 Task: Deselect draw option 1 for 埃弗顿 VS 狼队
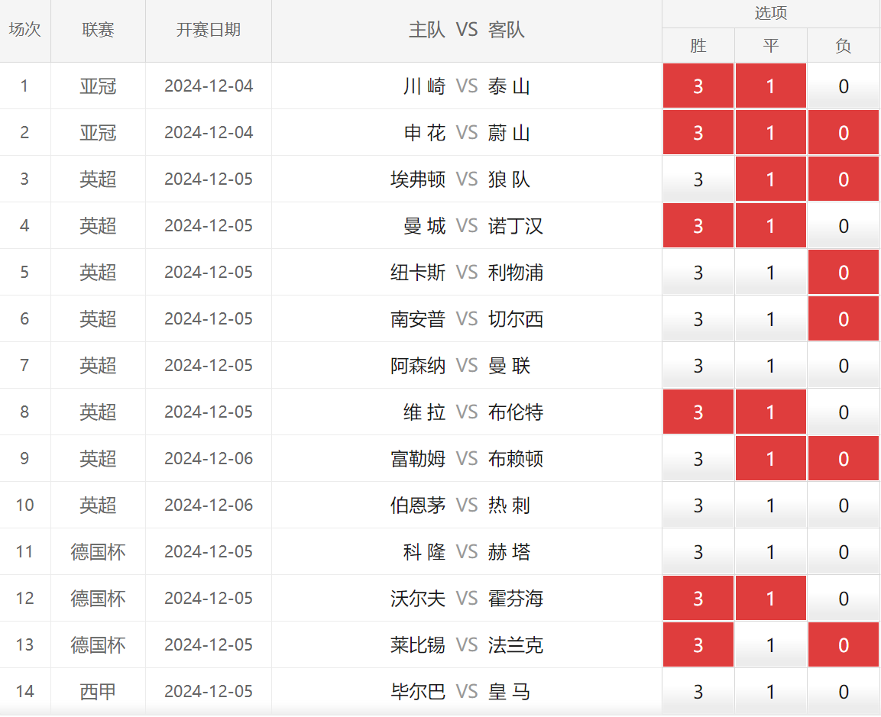click(771, 179)
